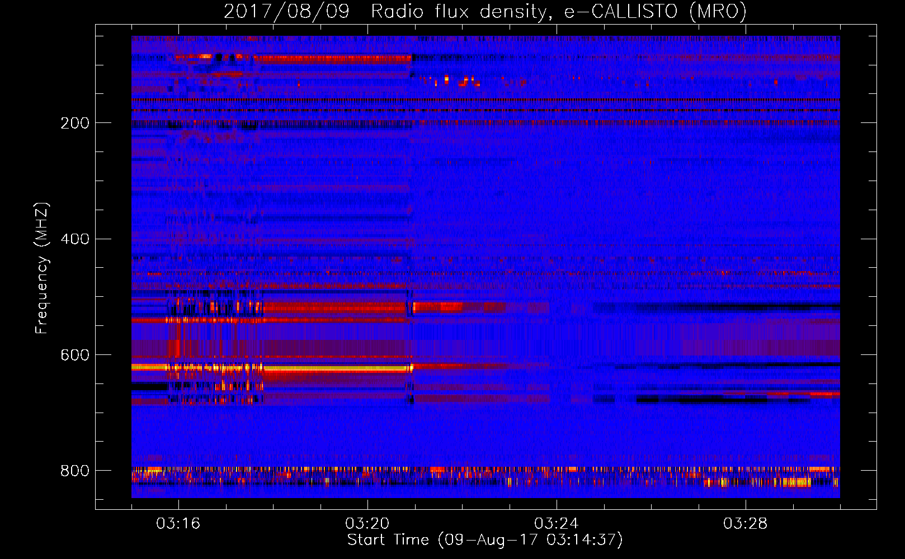Click the '200' frequency tick label
The image size is (905, 559).
click(75, 123)
